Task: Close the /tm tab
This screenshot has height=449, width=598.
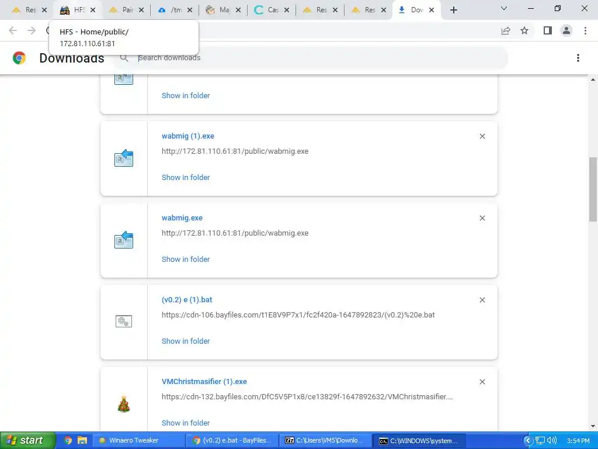Action: coord(190,10)
